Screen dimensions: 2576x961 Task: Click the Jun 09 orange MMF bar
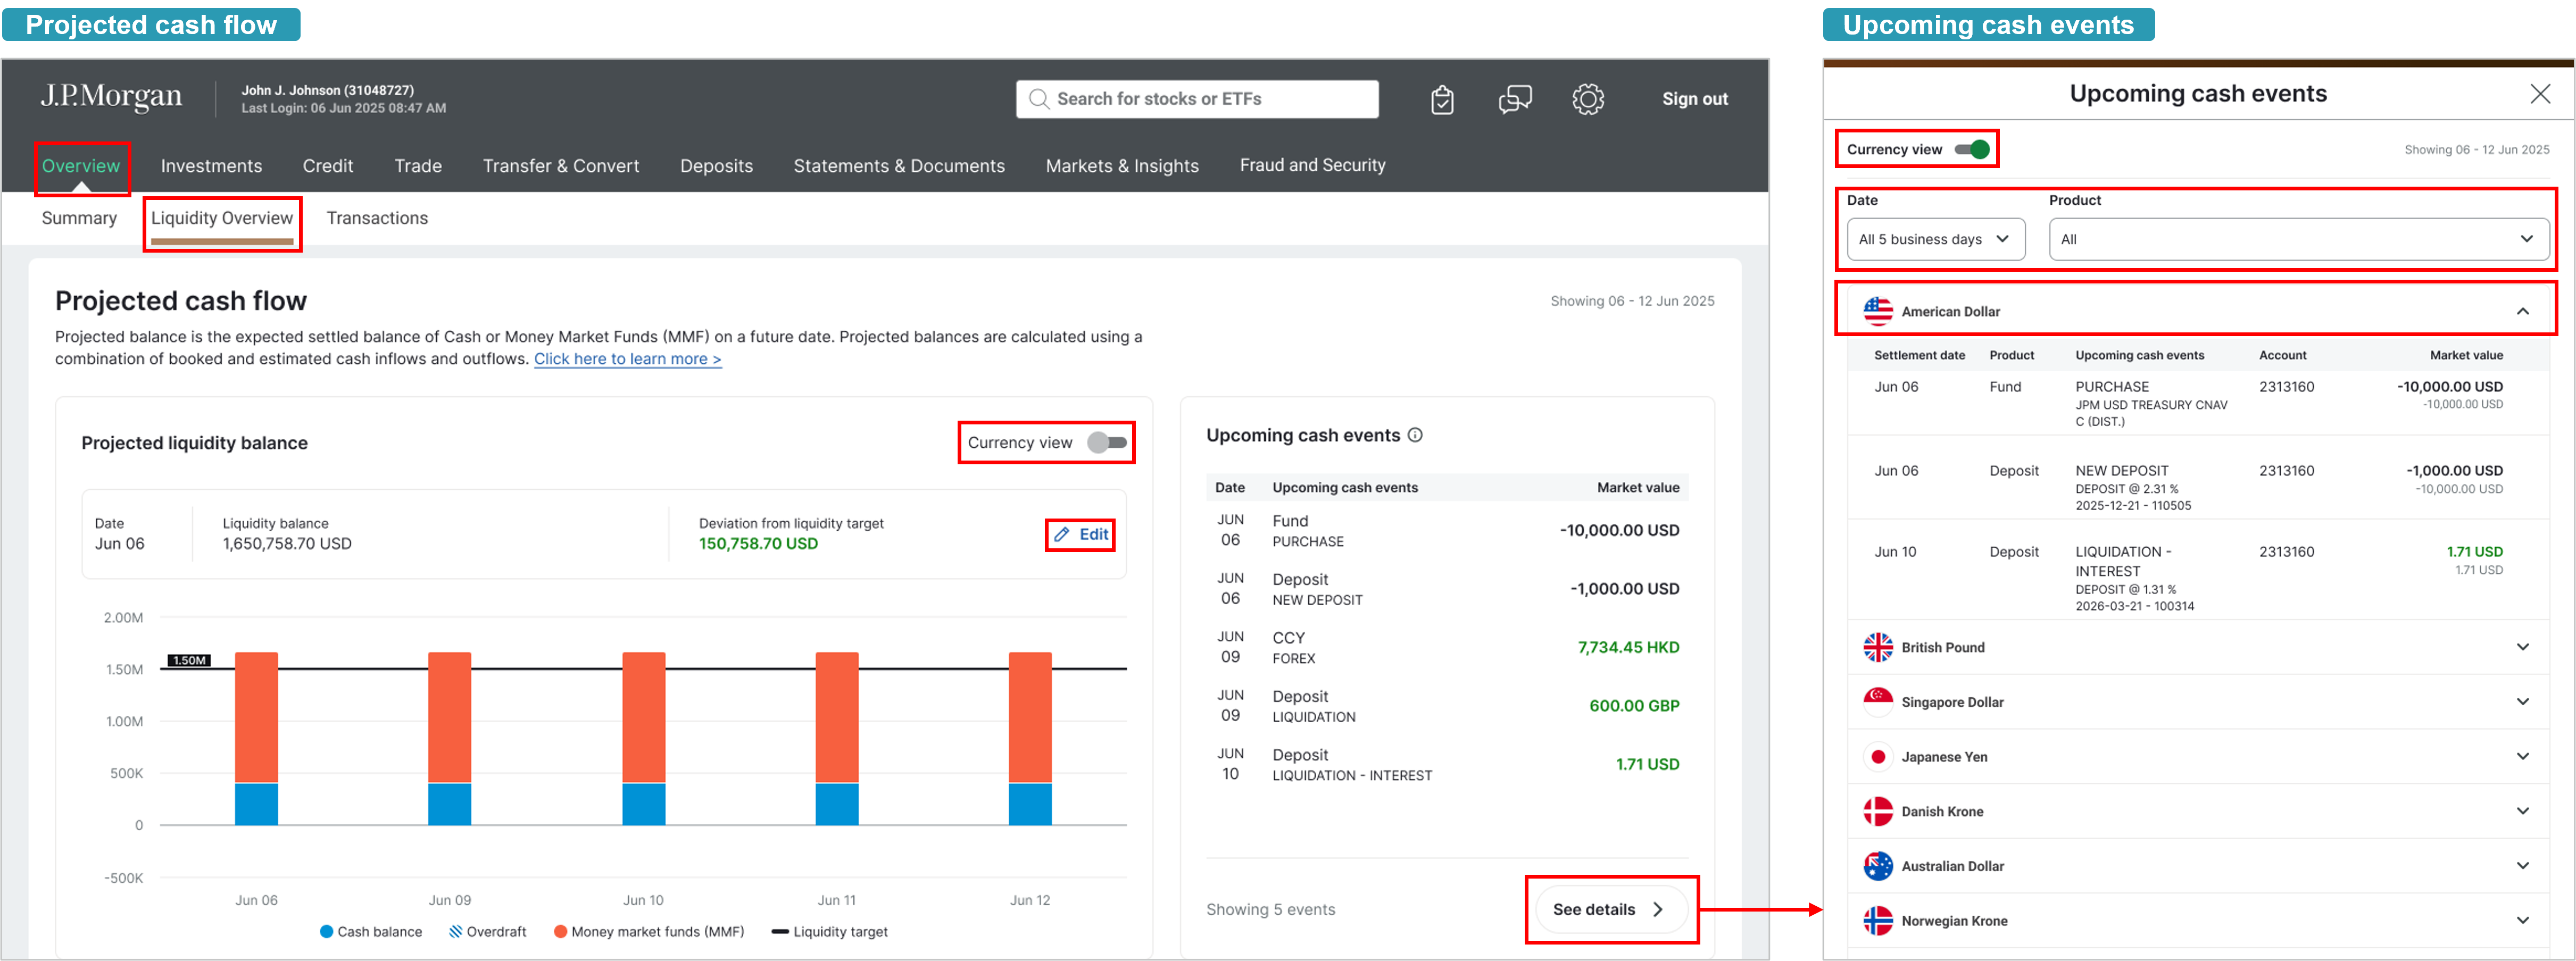(x=449, y=716)
